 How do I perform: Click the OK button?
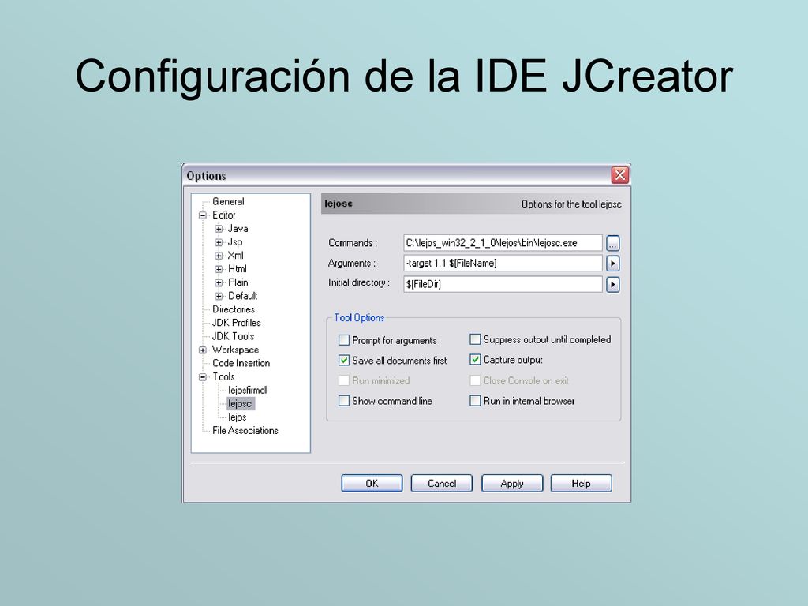coord(372,484)
